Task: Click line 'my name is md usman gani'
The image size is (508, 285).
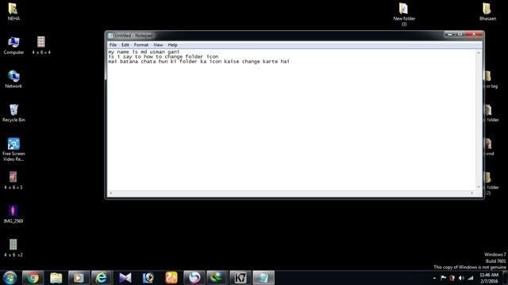Action: 144,51
